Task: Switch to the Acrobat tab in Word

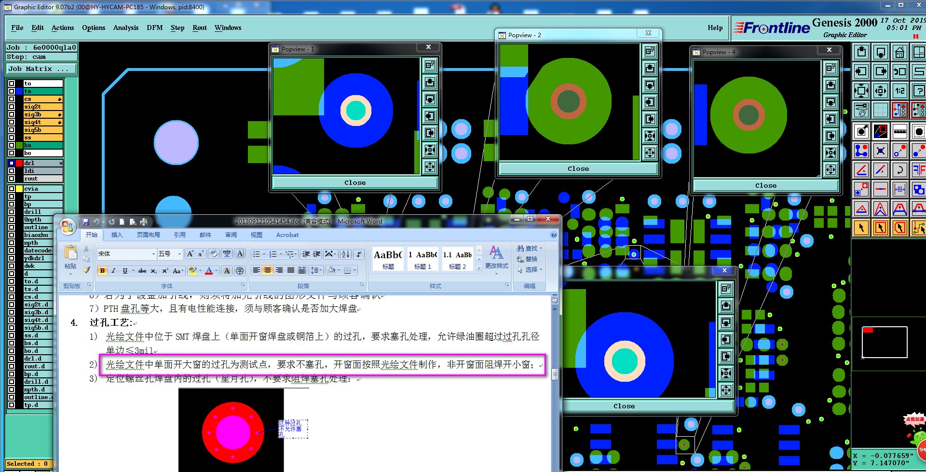Action: pyautogui.click(x=287, y=235)
